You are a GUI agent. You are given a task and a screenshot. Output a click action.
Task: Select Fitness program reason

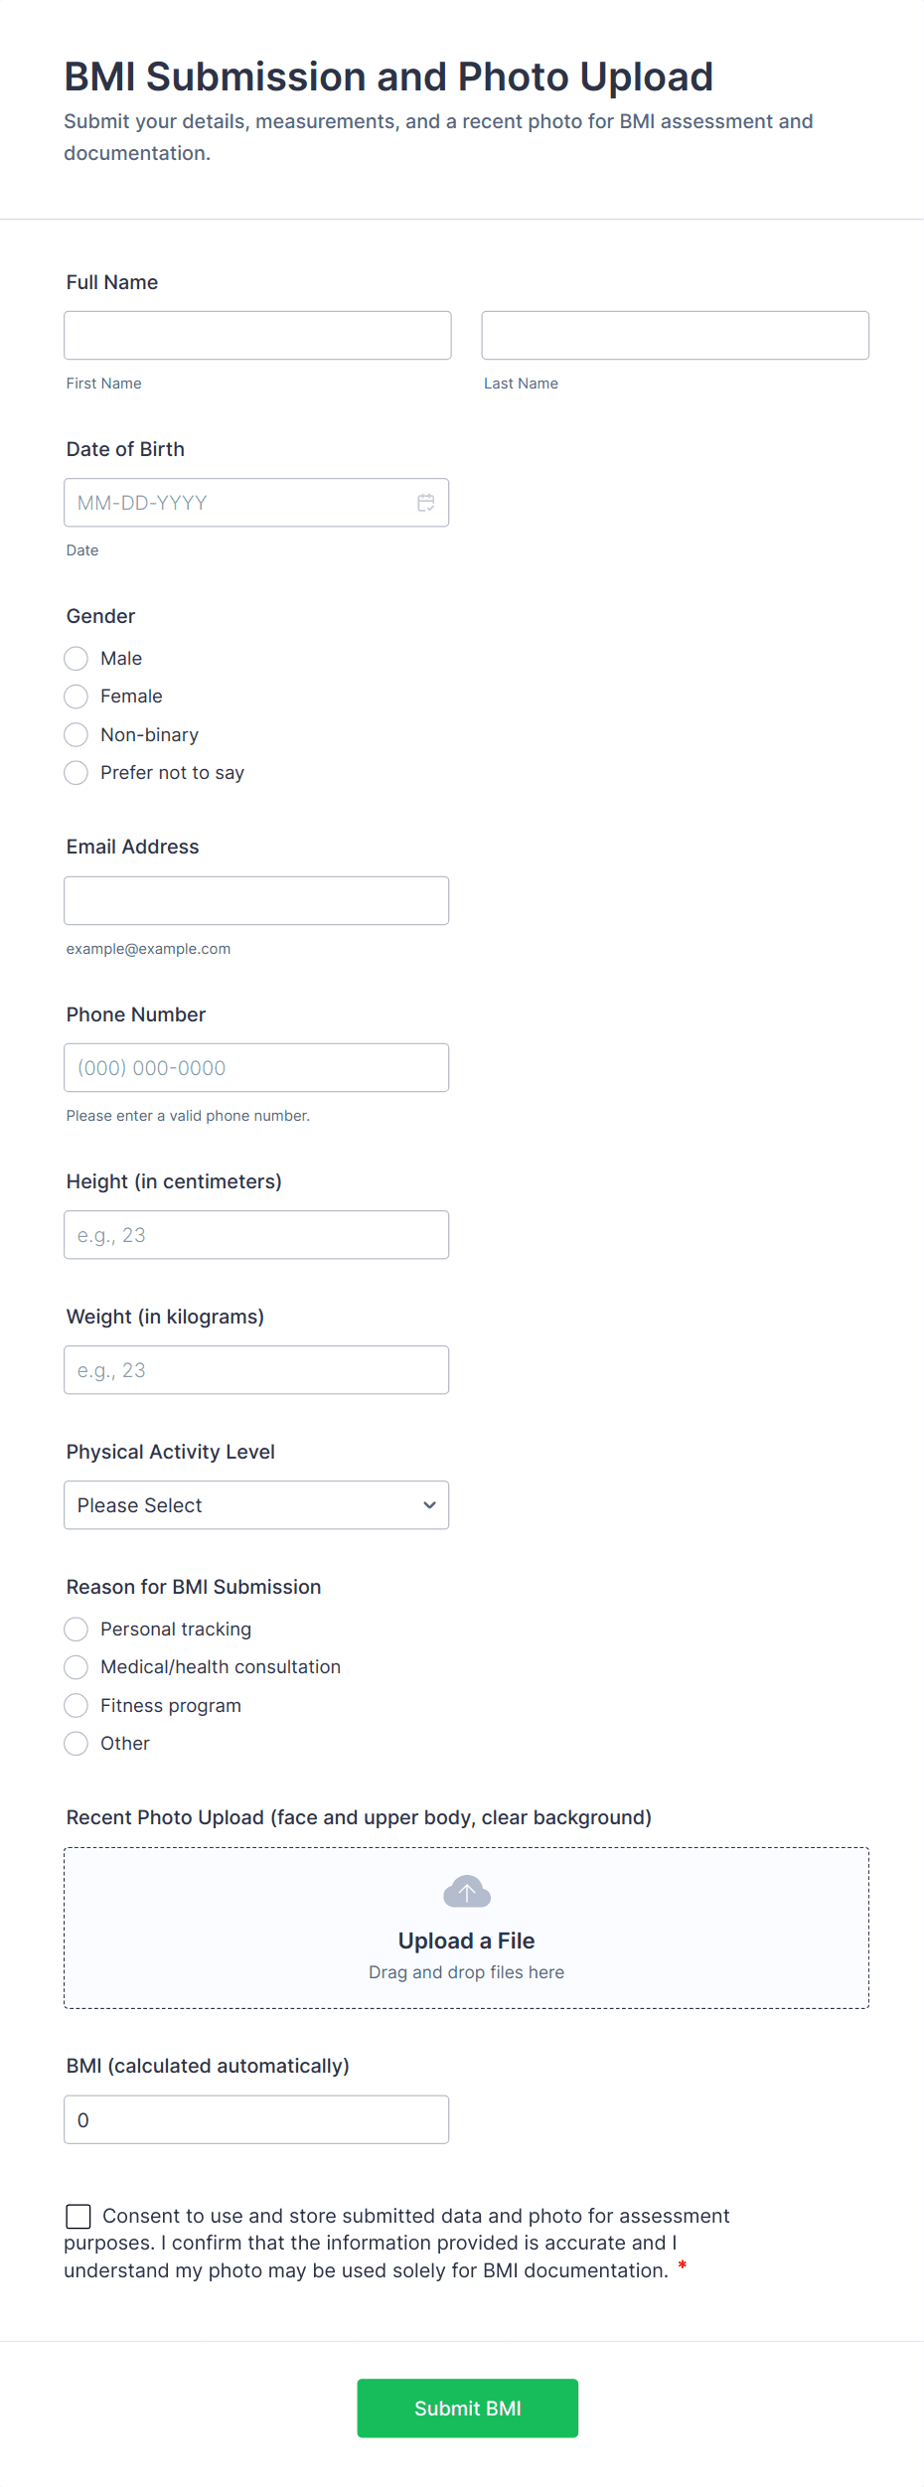click(77, 1706)
